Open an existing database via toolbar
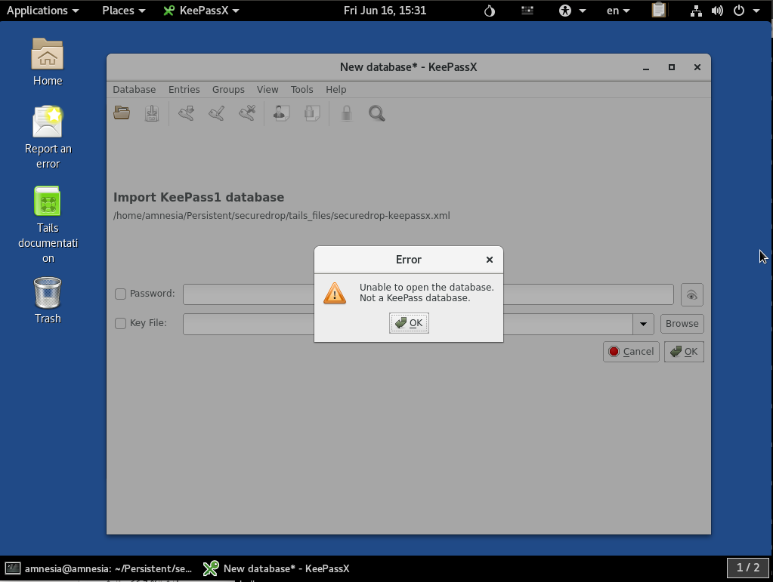 (122, 113)
